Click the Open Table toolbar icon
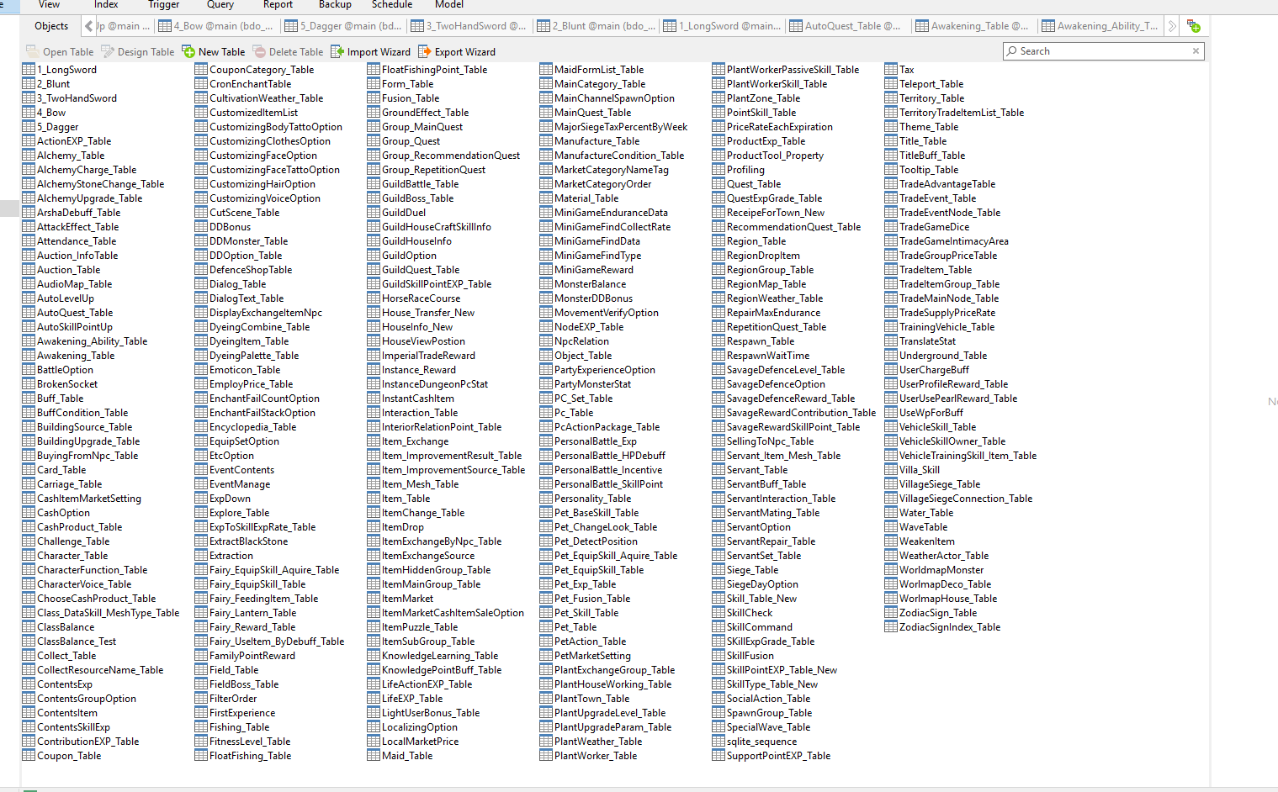Screen dimensions: 1278x792 coord(32,52)
